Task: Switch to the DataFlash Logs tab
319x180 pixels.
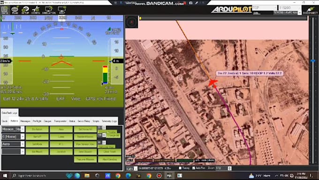Action: [x=9, y=113]
